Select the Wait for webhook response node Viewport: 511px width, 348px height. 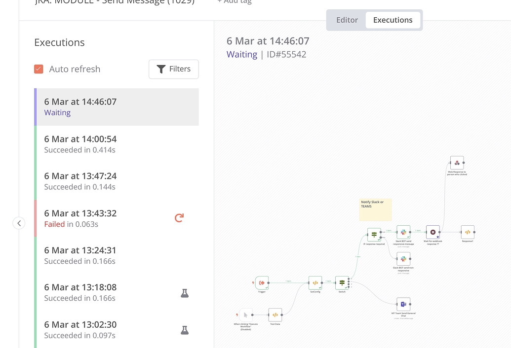pos(433,231)
